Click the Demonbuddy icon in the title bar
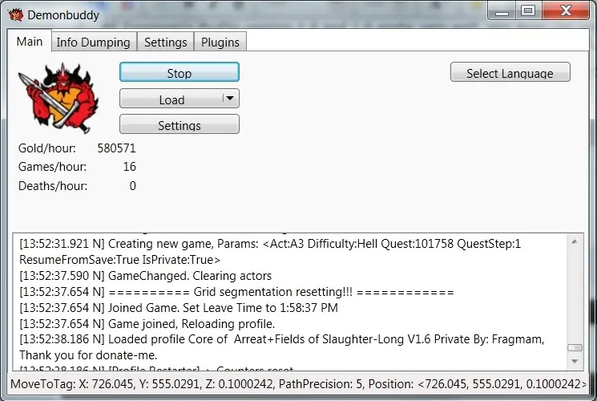This screenshot has width=597, height=401. tap(15, 14)
